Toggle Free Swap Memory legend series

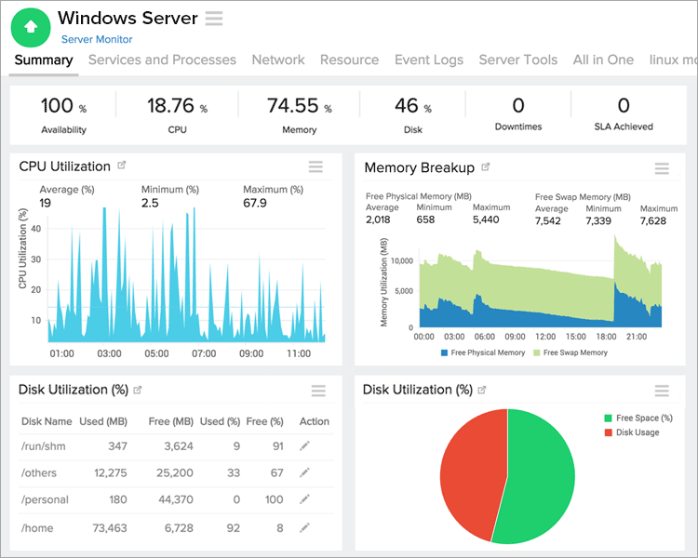(x=570, y=352)
